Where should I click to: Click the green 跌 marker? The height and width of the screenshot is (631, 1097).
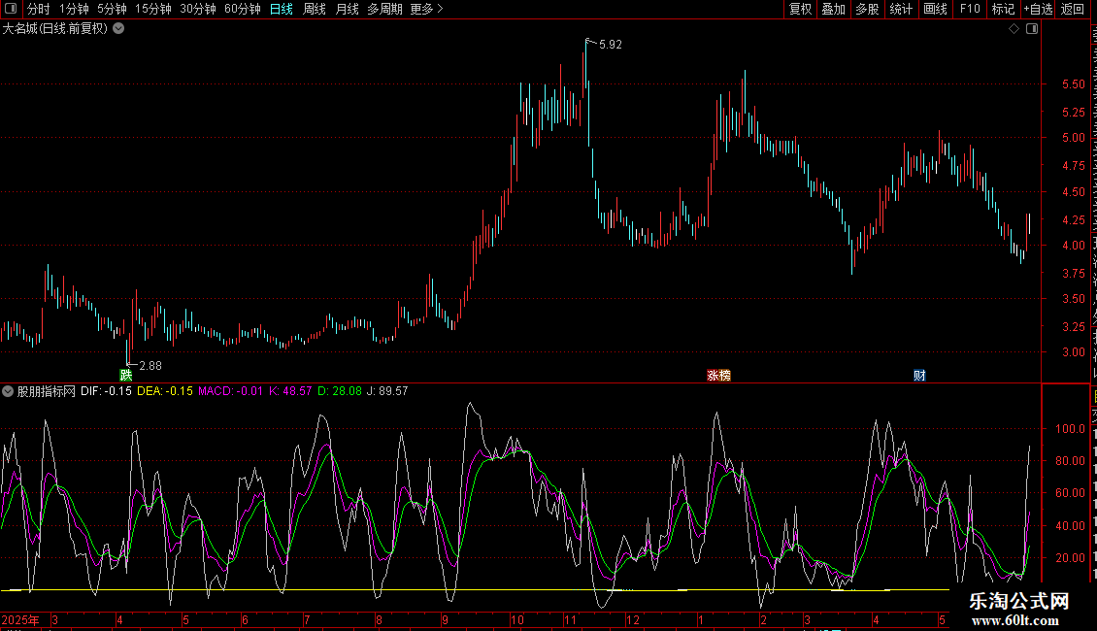click(126, 376)
